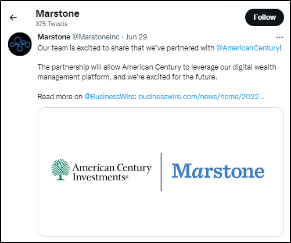Click the blue Marstone wordmark logo

pos(218,171)
